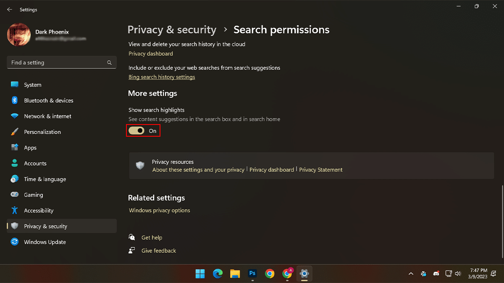The width and height of the screenshot is (504, 283).
Task: Show hidden system tray icons
Action: (411, 274)
